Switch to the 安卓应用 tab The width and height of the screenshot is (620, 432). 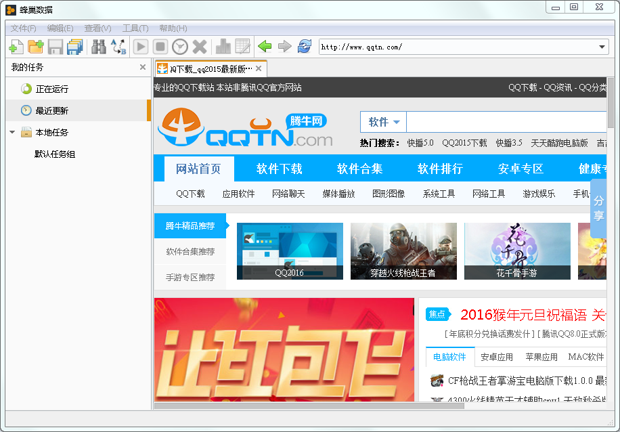point(497,358)
